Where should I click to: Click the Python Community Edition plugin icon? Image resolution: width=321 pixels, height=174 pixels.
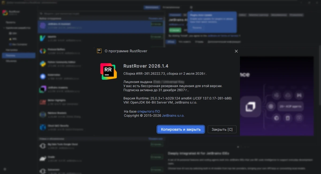[43, 64]
